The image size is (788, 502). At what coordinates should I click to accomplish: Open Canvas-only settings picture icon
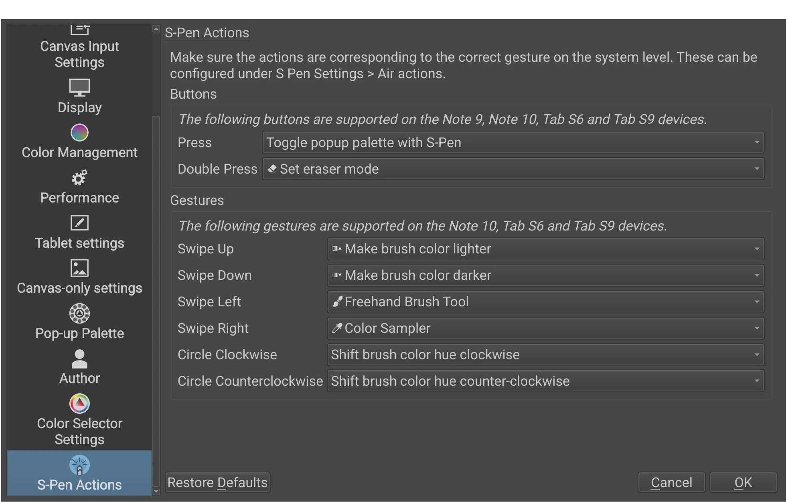pos(79,268)
